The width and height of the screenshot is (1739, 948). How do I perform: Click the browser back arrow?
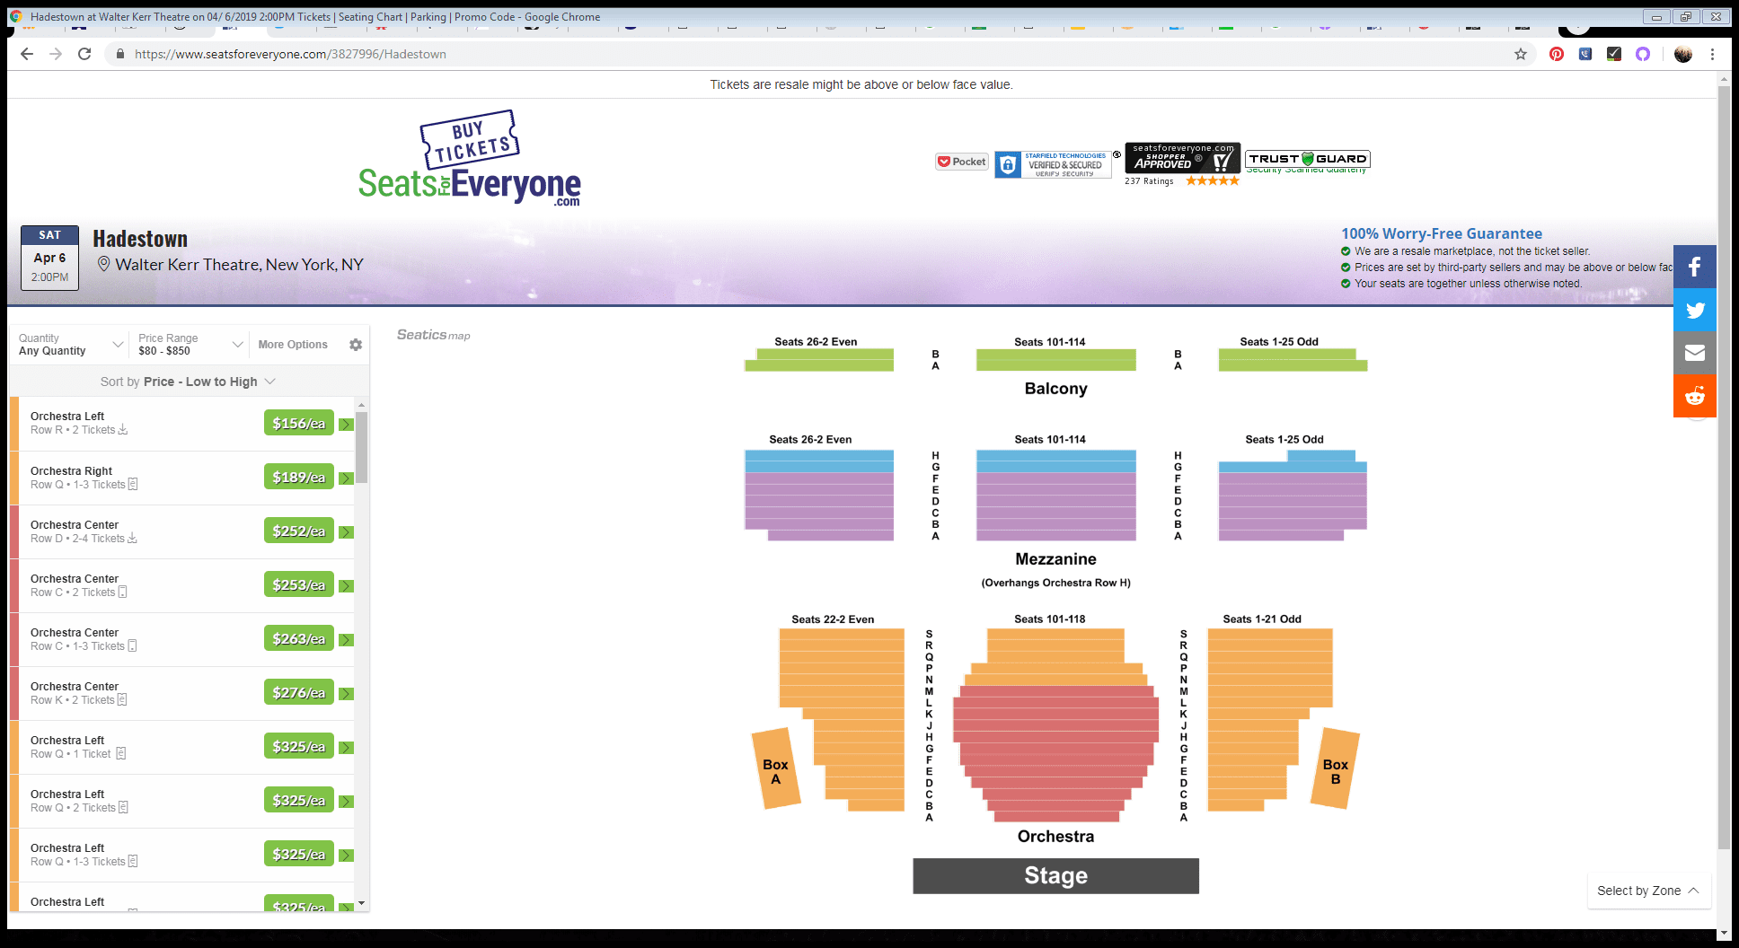[x=27, y=54]
